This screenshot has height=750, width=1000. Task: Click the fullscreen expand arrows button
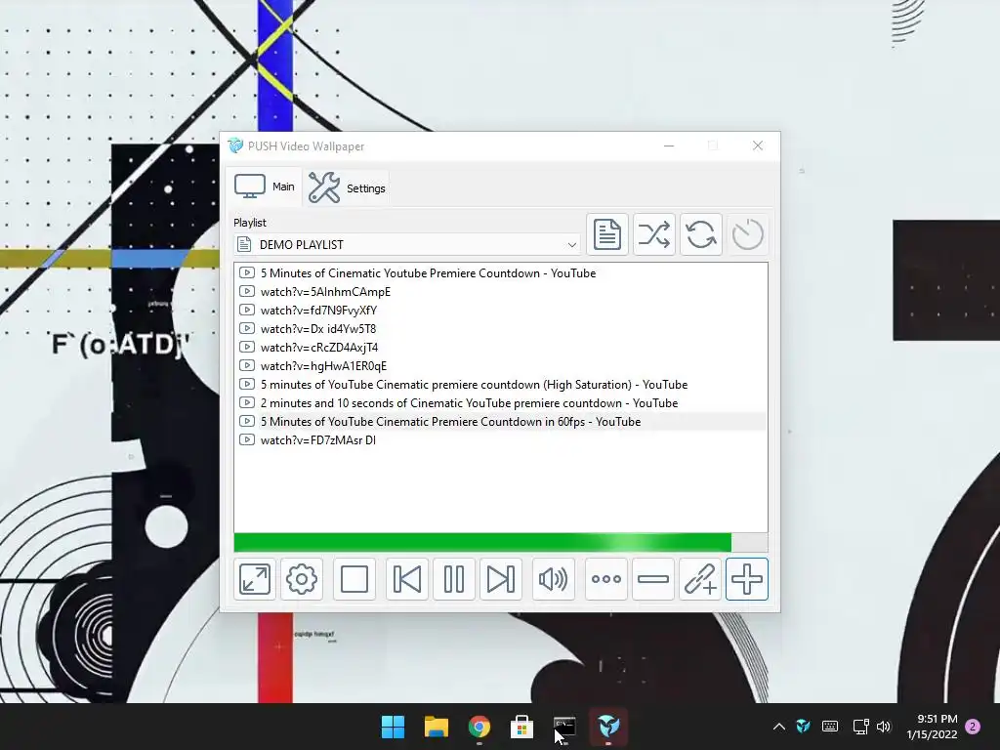pyautogui.click(x=255, y=579)
